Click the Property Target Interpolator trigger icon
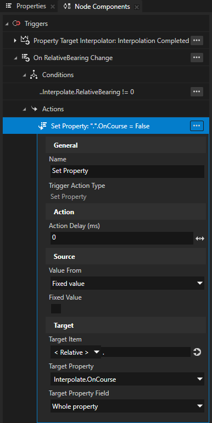Screen dimensions: 212x423 [25, 40]
